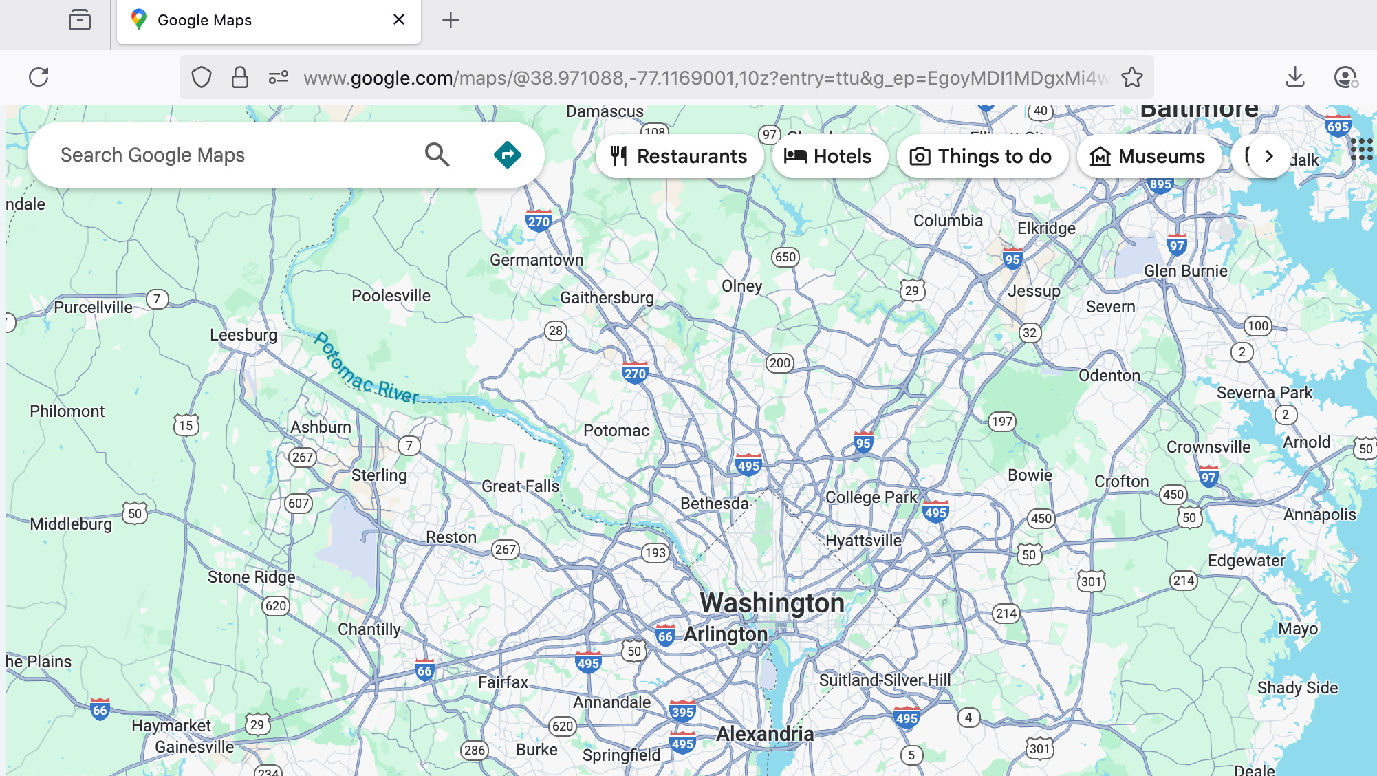
Task: Open a new browser tab
Action: 451,21
